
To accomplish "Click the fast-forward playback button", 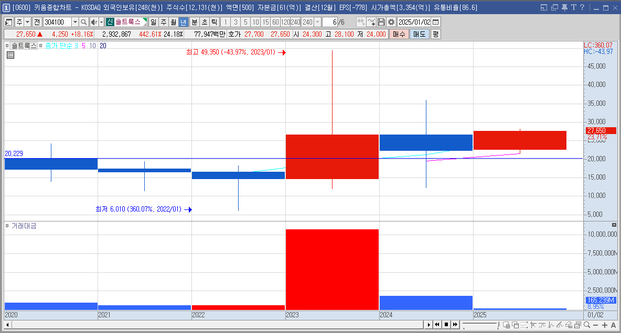I will pos(455,325).
